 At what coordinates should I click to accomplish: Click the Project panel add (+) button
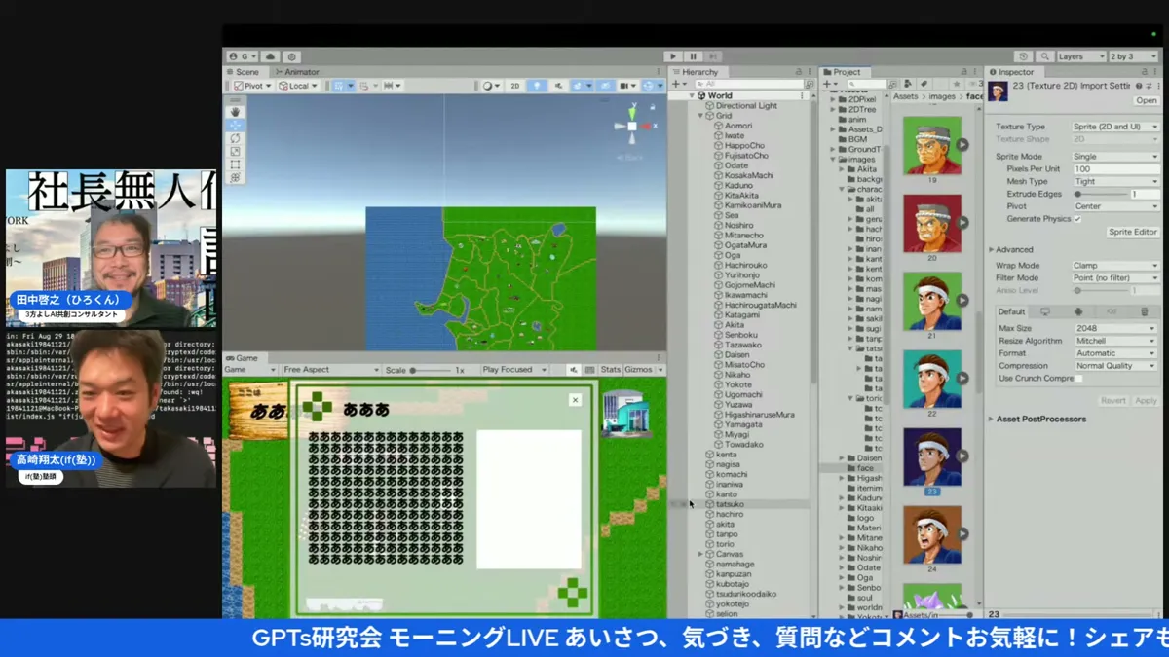(x=828, y=85)
